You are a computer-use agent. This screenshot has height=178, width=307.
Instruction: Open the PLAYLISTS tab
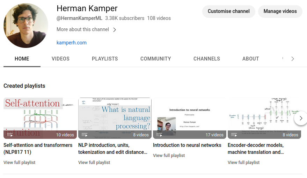pos(105,59)
